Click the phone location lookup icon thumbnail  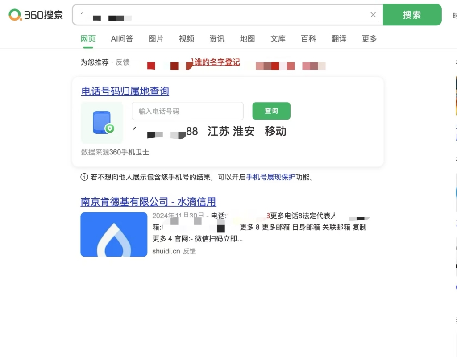pos(102,122)
